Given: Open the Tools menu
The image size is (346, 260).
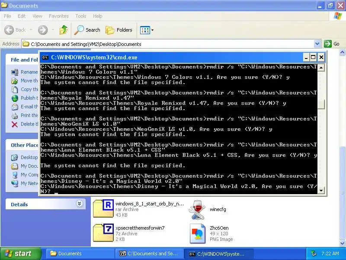Looking at the screenshot, I should (81, 16).
